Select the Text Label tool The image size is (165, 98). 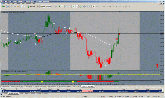point(120,7)
